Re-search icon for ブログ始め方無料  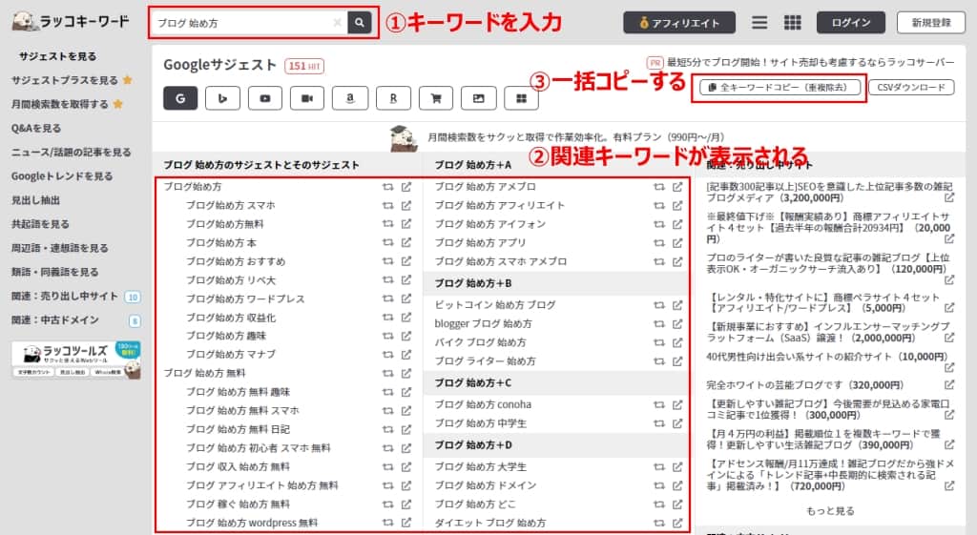coord(387,223)
